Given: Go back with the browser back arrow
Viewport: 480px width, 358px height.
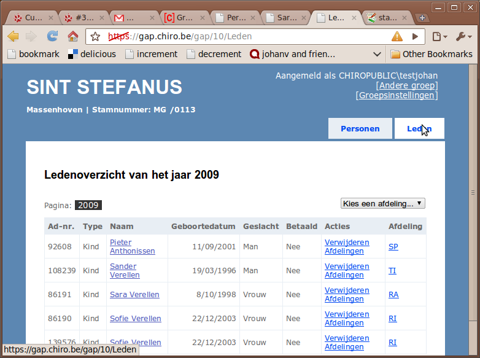Looking at the screenshot, I should [13, 36].
